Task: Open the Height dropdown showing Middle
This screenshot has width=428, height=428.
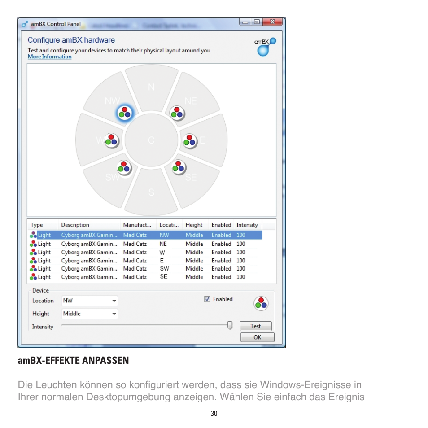Action: click(90, 314)
